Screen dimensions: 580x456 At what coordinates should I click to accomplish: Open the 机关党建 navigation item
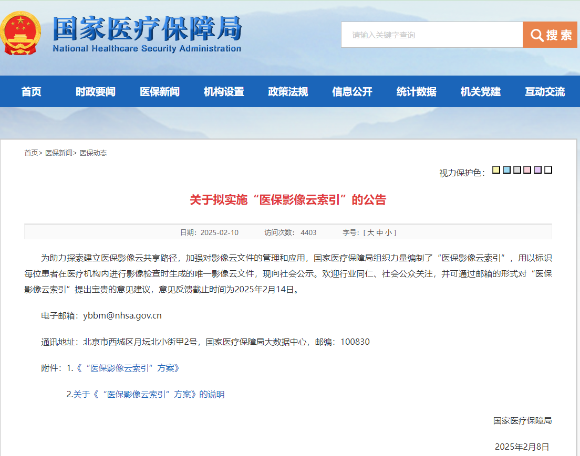tap(481, 92)
